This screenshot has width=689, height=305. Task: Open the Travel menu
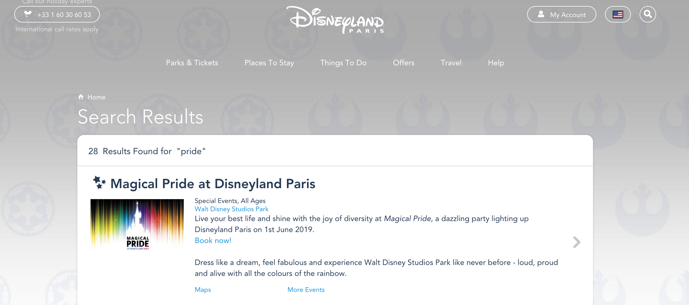pyautogui.click(x=451, y=63)
